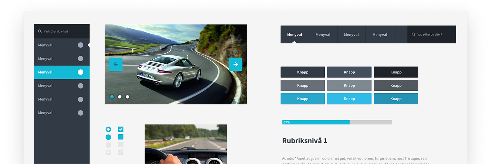This screenshot has width=491, height=164.
Task: Click the sidebar 'Vad söker du efter?' search field
Action: tap(61, 31)
